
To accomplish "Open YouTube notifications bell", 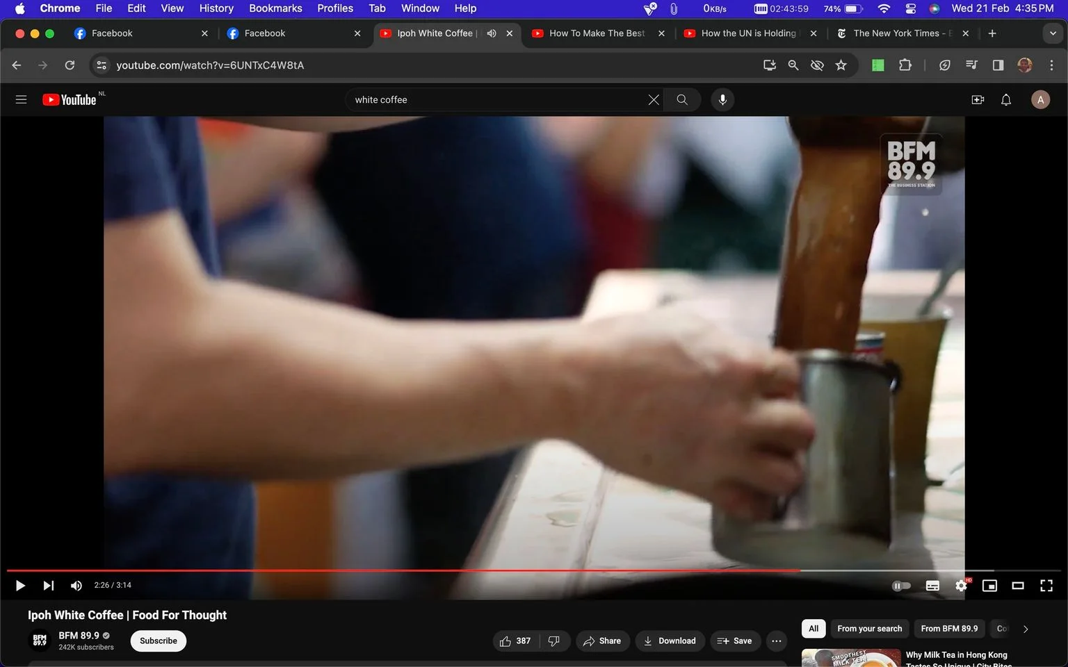I will (1005, 99).
